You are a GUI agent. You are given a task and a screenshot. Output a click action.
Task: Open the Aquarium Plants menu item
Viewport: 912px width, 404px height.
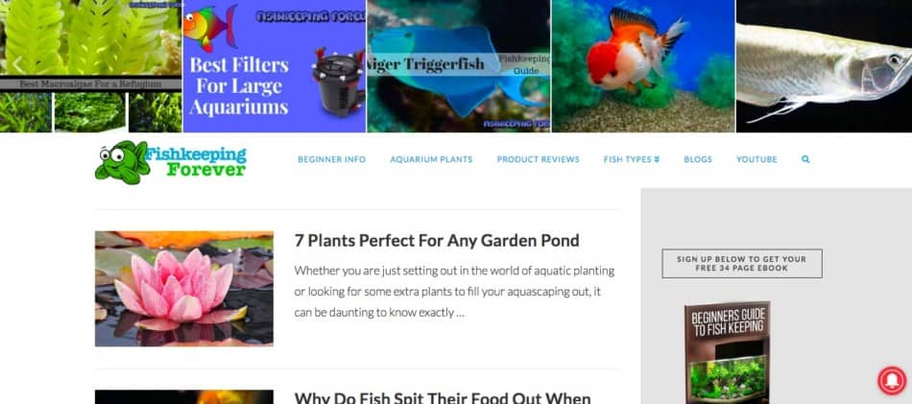coord(431,159)
